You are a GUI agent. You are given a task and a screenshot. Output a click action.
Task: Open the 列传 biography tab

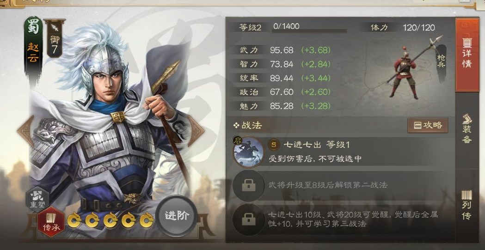(467, 205)
